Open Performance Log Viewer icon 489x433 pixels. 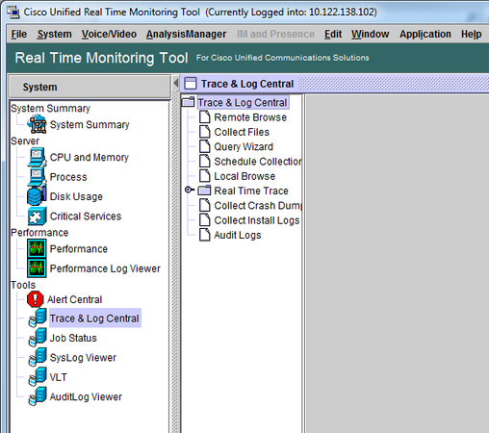tap(37, 268)
